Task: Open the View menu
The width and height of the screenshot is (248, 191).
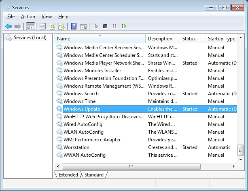Action: 47,17
